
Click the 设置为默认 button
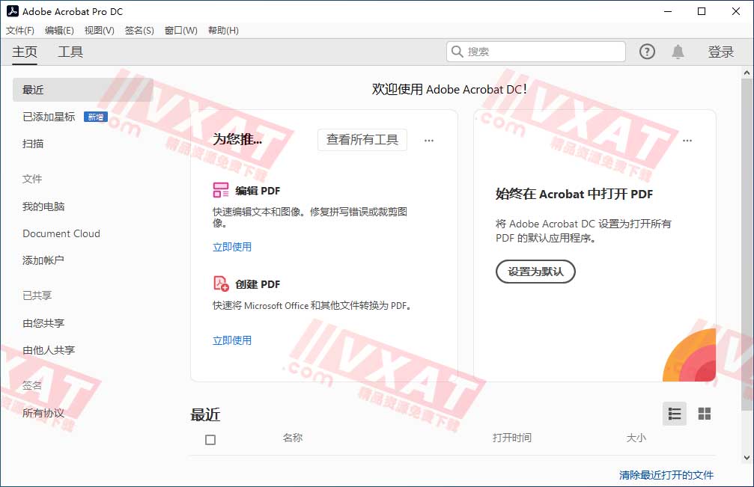point(535,272)
